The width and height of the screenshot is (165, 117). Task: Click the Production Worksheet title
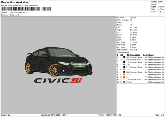[x=15, y=2]
